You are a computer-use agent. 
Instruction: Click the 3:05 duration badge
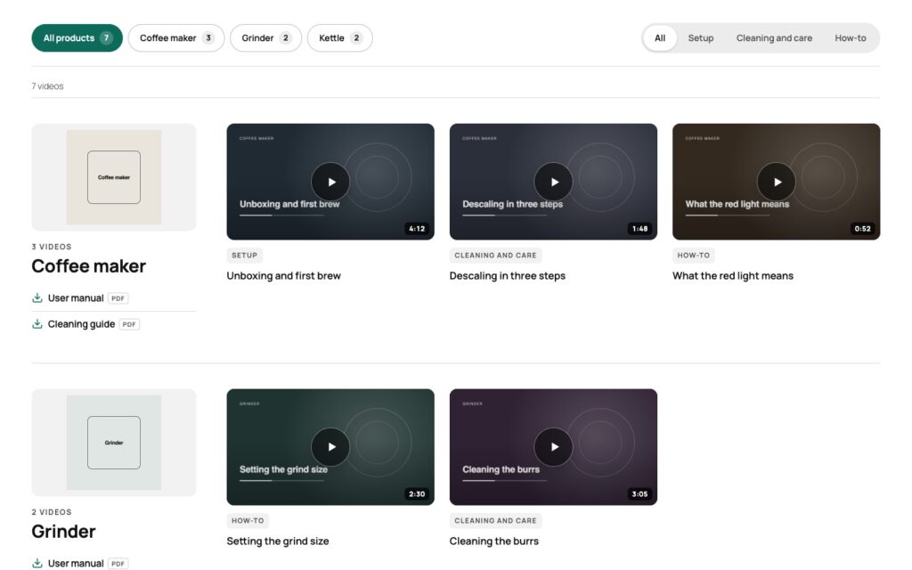pyautogui.click(x=639, y=493)
